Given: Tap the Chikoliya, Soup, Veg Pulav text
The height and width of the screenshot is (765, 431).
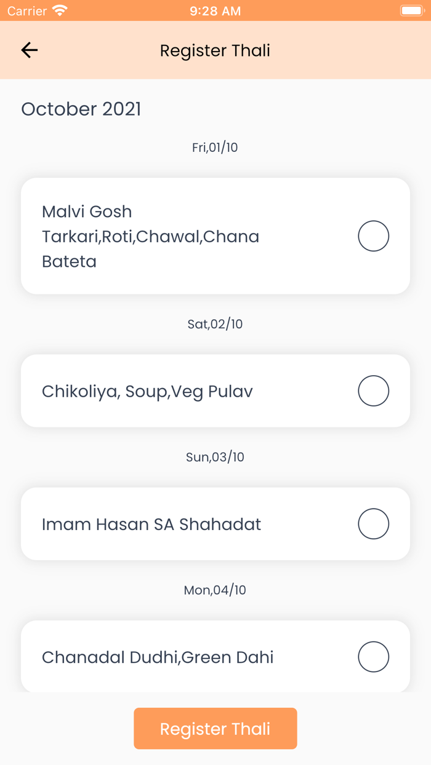Looking at the screenshot, I should (x=147, y=391).
